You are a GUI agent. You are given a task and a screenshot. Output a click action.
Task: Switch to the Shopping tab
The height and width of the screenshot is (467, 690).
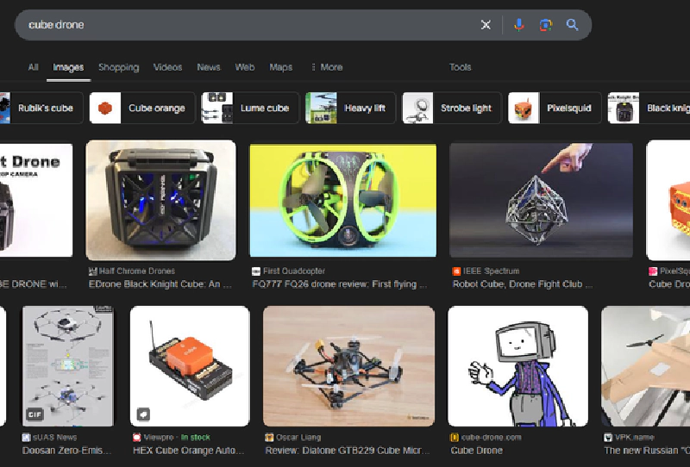point(118,67)
